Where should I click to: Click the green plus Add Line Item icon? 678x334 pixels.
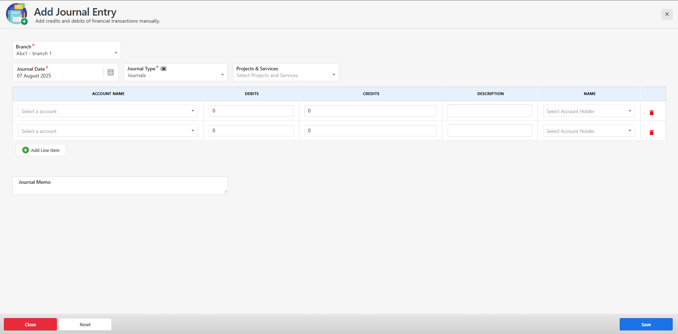tap(25, 150)
